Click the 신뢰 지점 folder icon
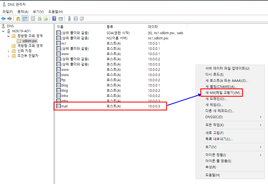The height and width of the screenshot is (184, 268). pos(14,51)
